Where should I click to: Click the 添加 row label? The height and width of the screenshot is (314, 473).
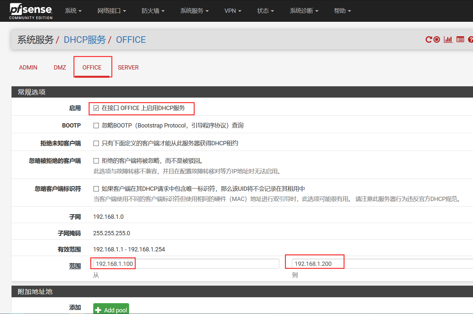pos(75,307)
